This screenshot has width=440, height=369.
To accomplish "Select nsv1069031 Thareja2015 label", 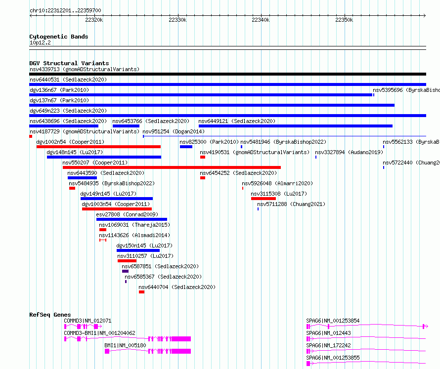I will pos(134,225).
